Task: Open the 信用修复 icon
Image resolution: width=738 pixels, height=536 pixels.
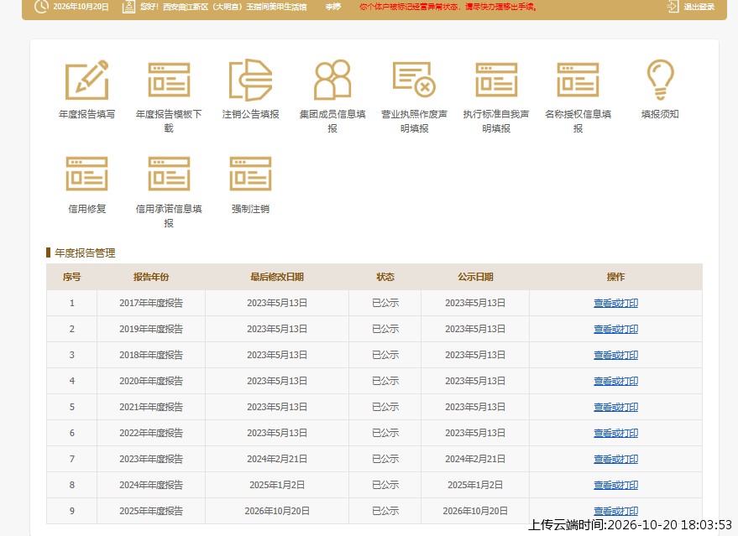Action: (x=87, y=174)
